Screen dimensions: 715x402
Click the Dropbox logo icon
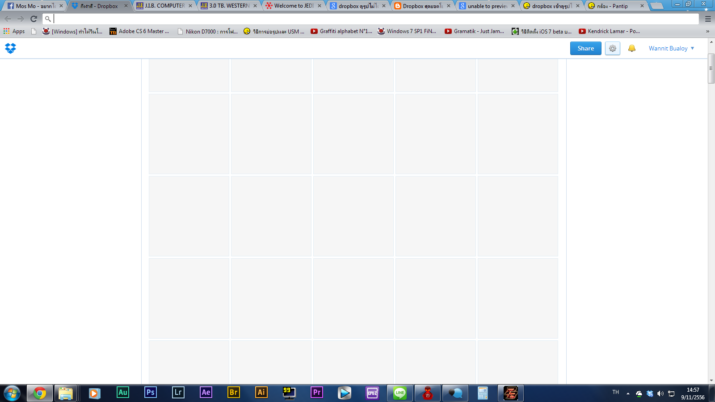[x=10, y=48]
